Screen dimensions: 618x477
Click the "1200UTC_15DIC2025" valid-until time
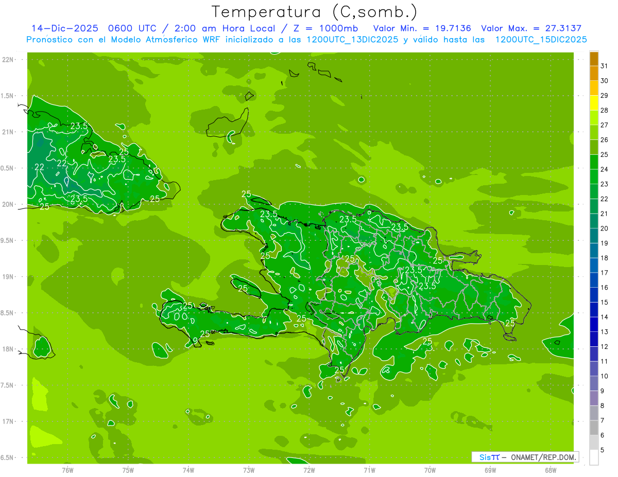pyautogui.click(x=541, y=40)
